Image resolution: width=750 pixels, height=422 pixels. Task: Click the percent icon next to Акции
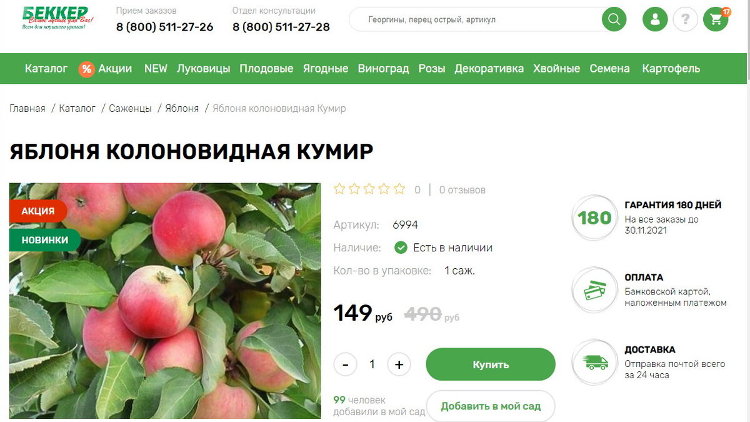(86, 69)
